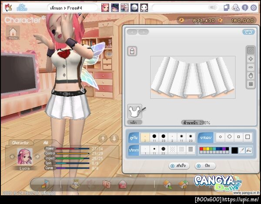The image size is (261, 204).
Task: Select the pink-haired character avatar in top bar
Action: coord(105,8)
